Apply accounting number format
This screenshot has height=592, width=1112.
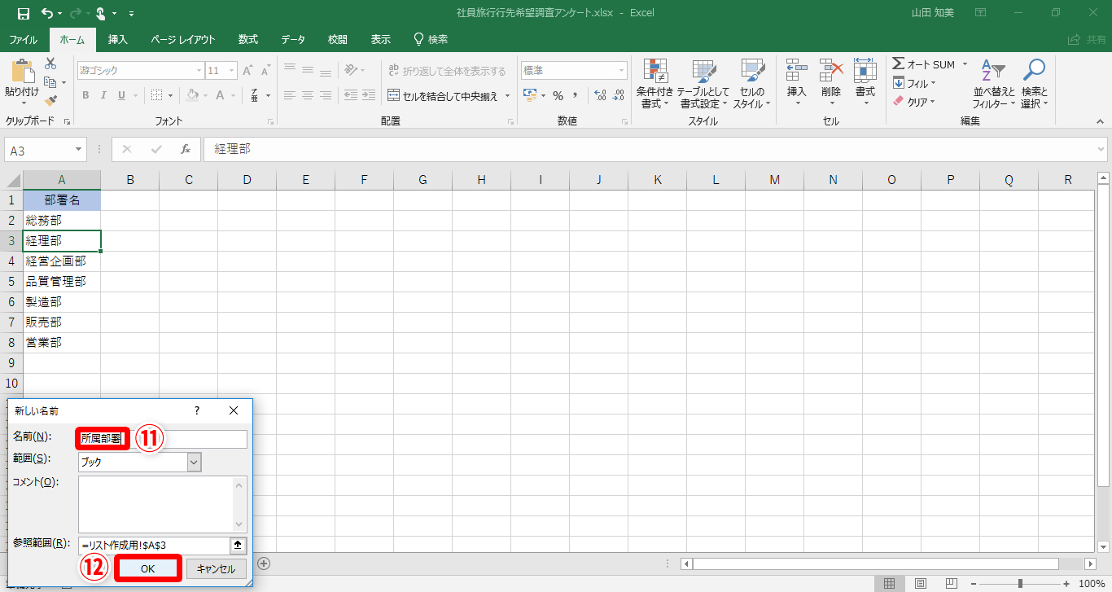point(531,95)
